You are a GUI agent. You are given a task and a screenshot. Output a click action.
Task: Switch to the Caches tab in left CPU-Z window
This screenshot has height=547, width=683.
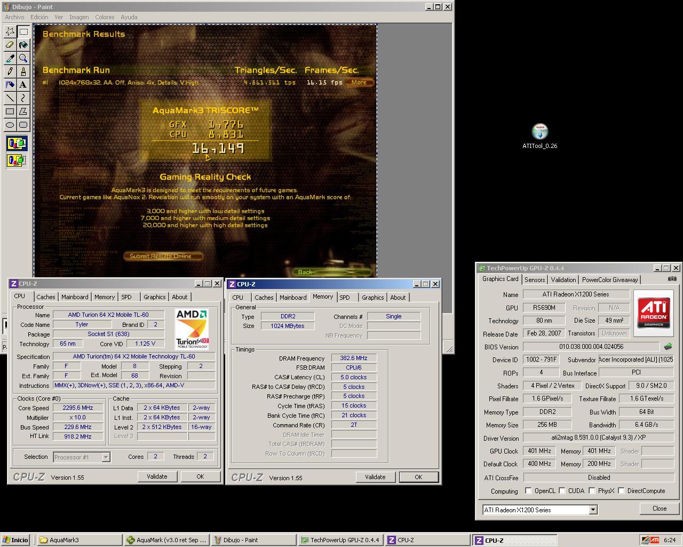coord(46,297)
